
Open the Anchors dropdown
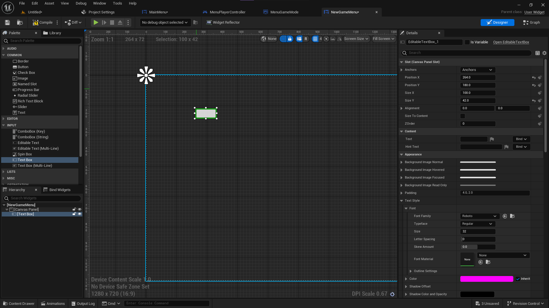pyautogui.click(x=477, y=70)
